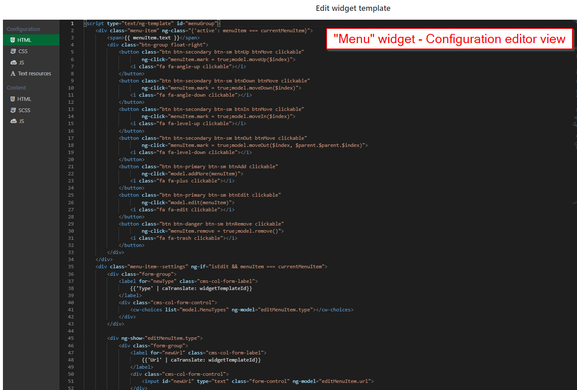The height and width of the screenshot is (390, 577).
Task: Open the Content HTML editor
Action: pyautogui.click(x=31, y=99)
